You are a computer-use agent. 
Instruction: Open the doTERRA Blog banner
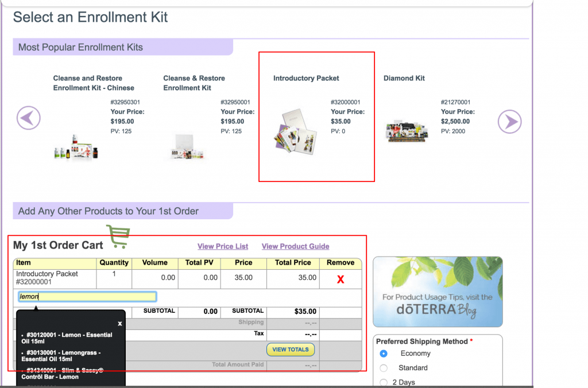(438, 292)
